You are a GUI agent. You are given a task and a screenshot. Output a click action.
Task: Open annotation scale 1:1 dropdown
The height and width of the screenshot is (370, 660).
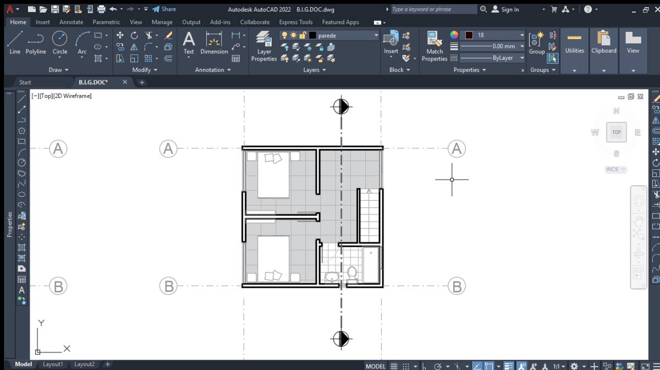point(559,366)
